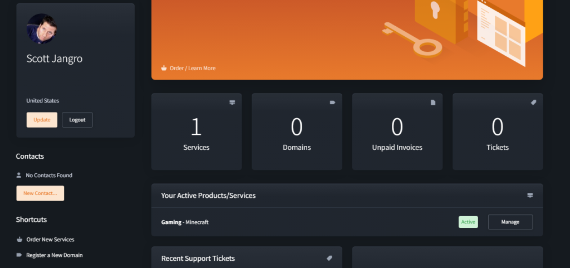570x268 pixels.
Task: Click the basket icon beside Order / Learn More
Action: point(164,68)
